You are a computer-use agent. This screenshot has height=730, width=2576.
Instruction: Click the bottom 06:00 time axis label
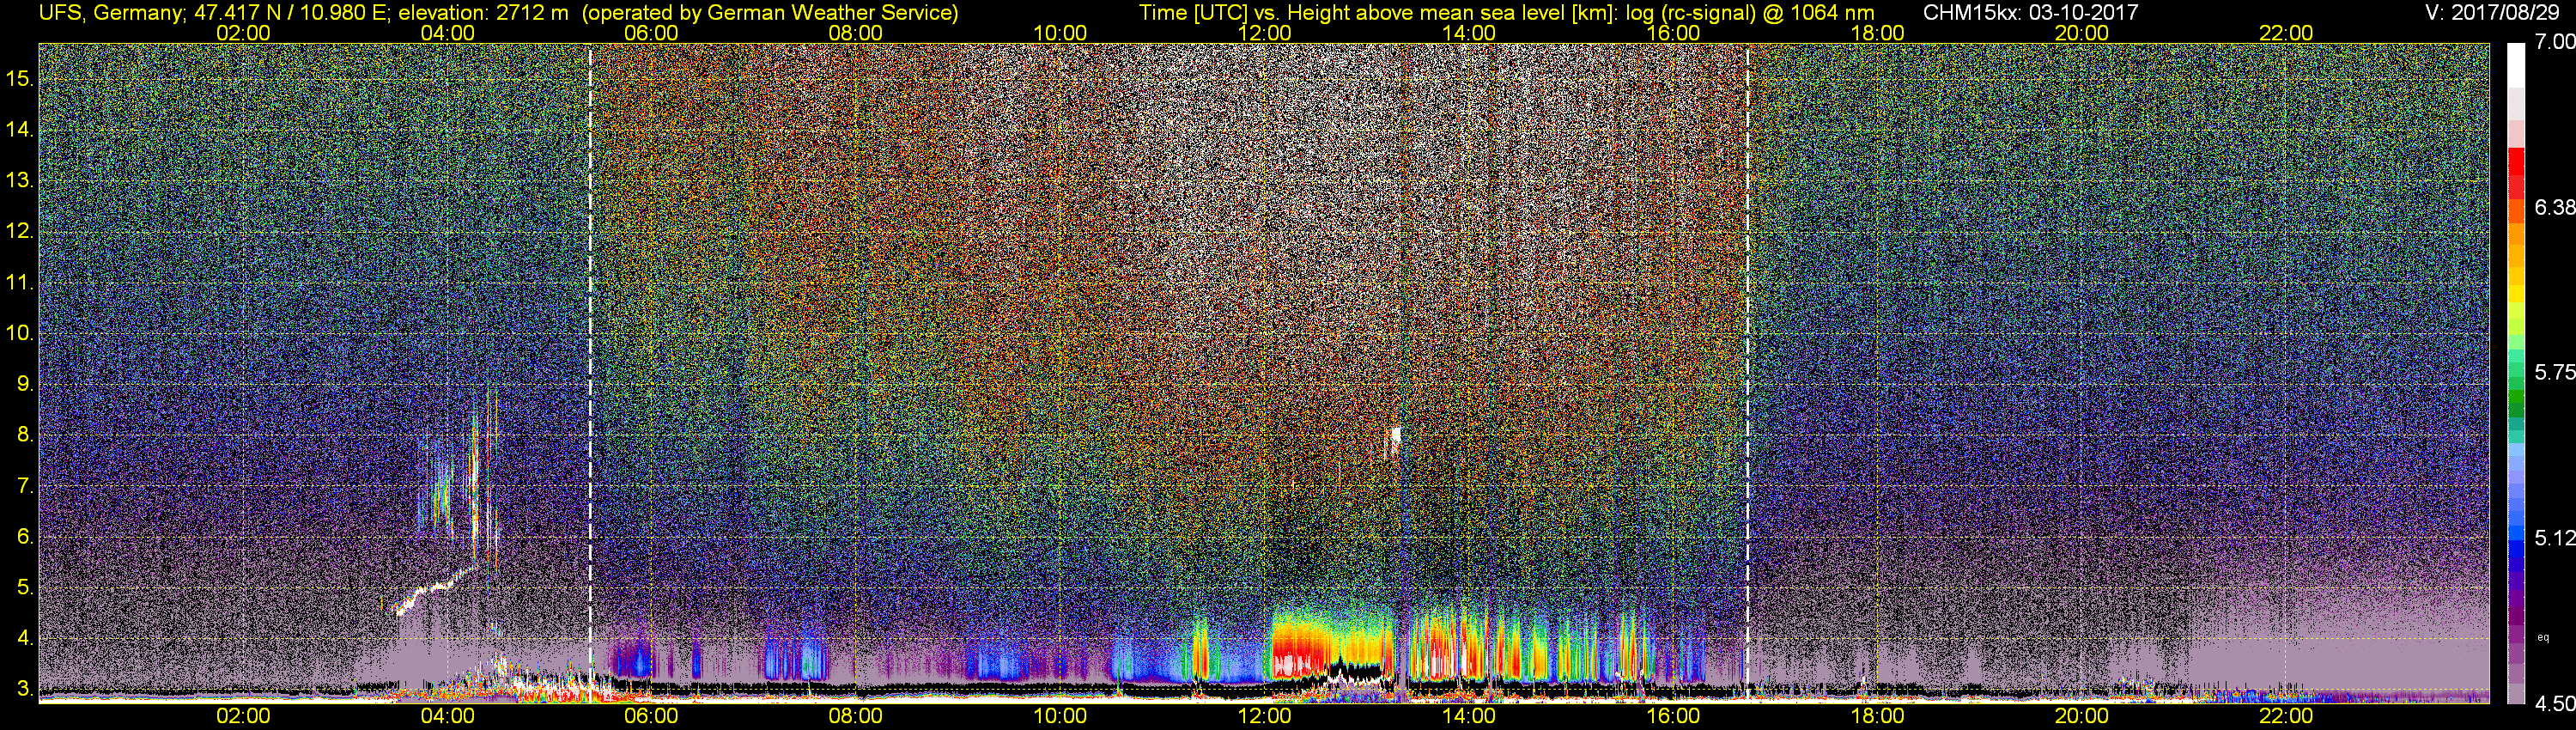tap(651, 717)
